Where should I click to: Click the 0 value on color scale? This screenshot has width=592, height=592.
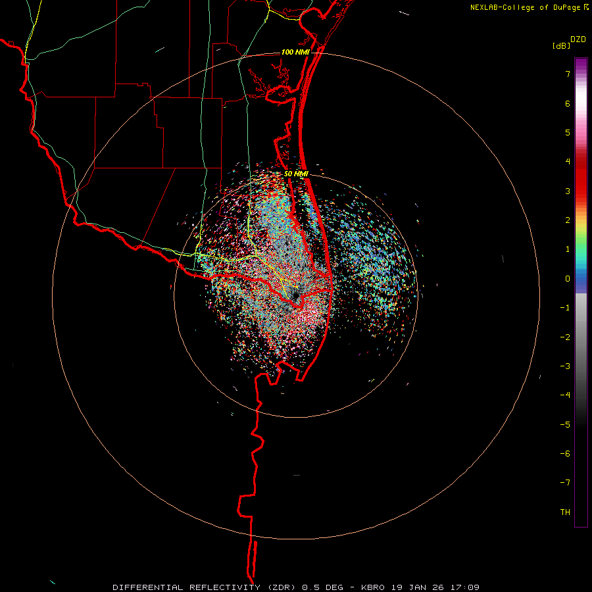[568, 279]
